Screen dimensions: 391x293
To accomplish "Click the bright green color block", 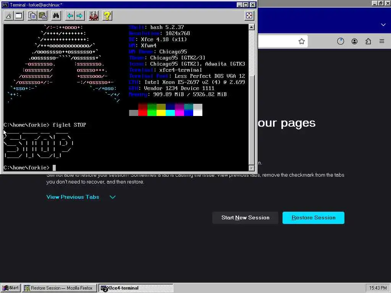I will pos(152,113).
